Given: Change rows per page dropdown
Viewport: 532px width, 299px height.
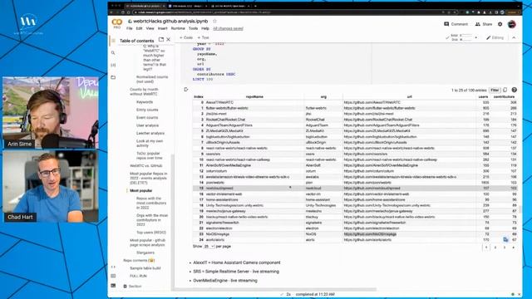Looking at the screenshot, I should [209, 246].
